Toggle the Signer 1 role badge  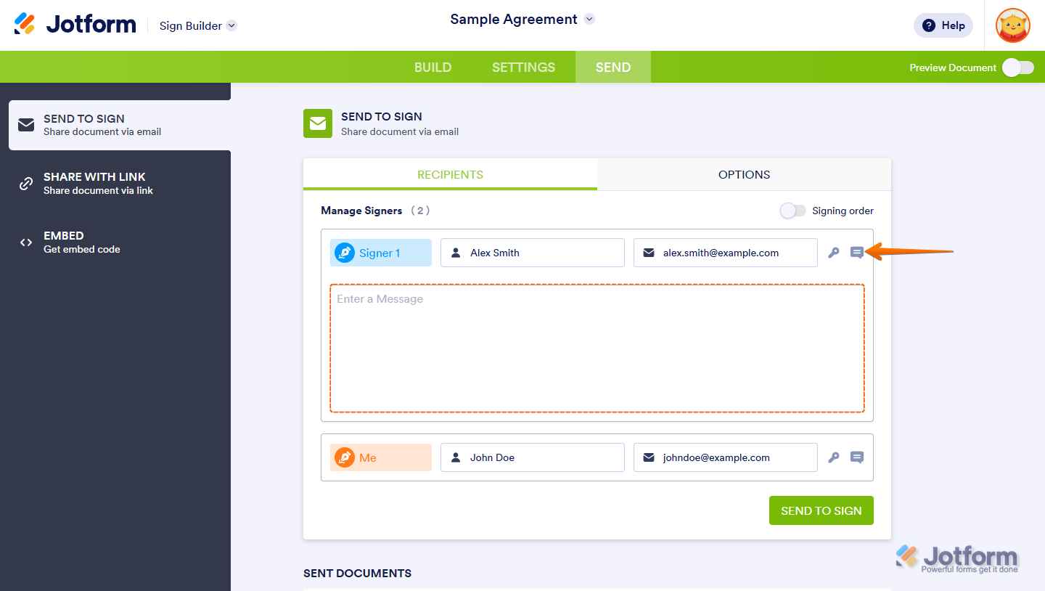tap(380, 252)
